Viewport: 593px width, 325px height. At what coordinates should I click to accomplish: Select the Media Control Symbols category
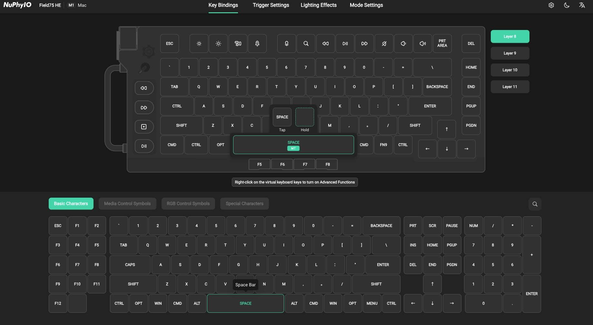click(x=127, y=203)
